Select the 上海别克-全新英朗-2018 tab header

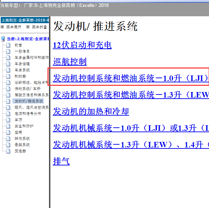(25, 20)
